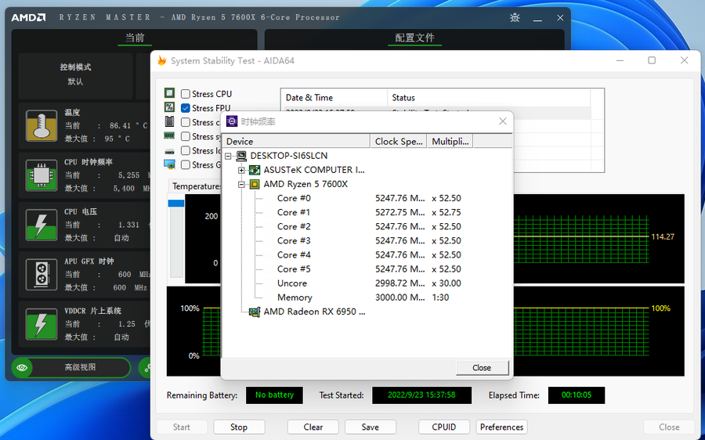Click the AMD Radeon RX 6950 GPU icon
This screenshot has height=440, width=705.
pos(255,312)
